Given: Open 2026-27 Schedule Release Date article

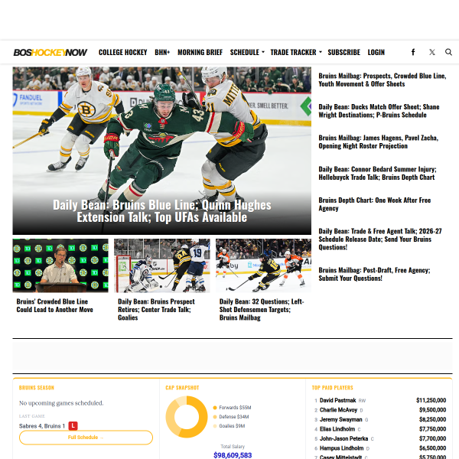Looking at the screenshot, I should (380, 239).
